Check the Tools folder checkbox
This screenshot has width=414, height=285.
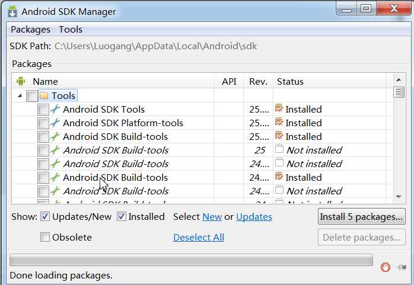coord(31,96)
